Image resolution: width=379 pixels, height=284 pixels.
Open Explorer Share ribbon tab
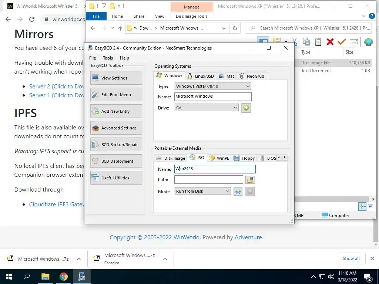pyautogui.click(x=139, y=16)
